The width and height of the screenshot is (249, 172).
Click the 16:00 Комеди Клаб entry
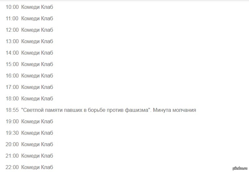click(x=29, y=76)
